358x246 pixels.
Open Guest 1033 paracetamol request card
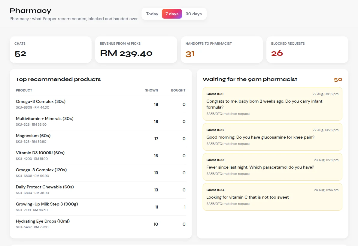272,167
